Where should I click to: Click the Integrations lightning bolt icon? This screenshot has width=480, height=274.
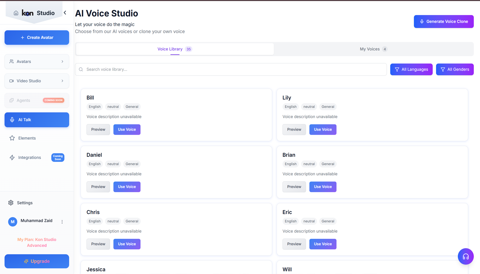point(12,158)
